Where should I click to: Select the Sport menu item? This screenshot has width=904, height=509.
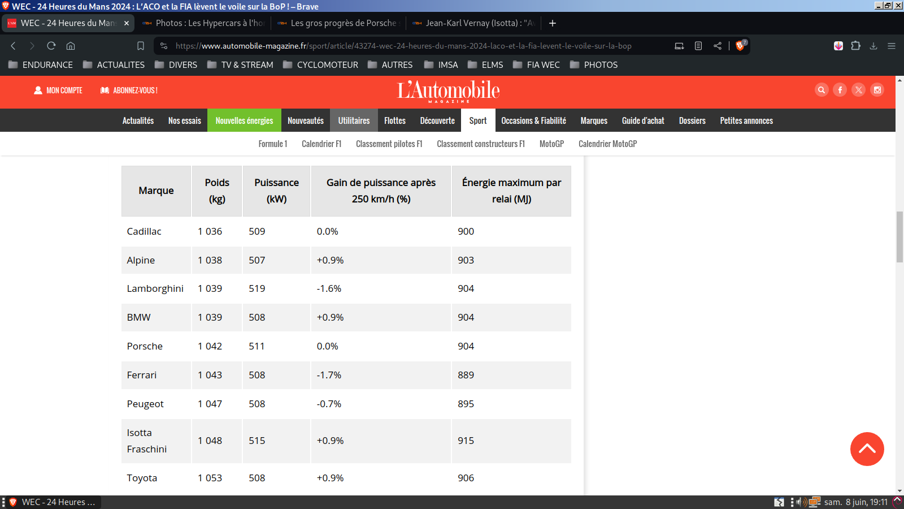pyautogui.click(x=478, y=120)
